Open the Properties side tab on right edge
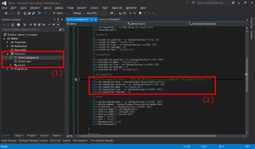This screenshot has height=149, width=255. click(252, 23)
